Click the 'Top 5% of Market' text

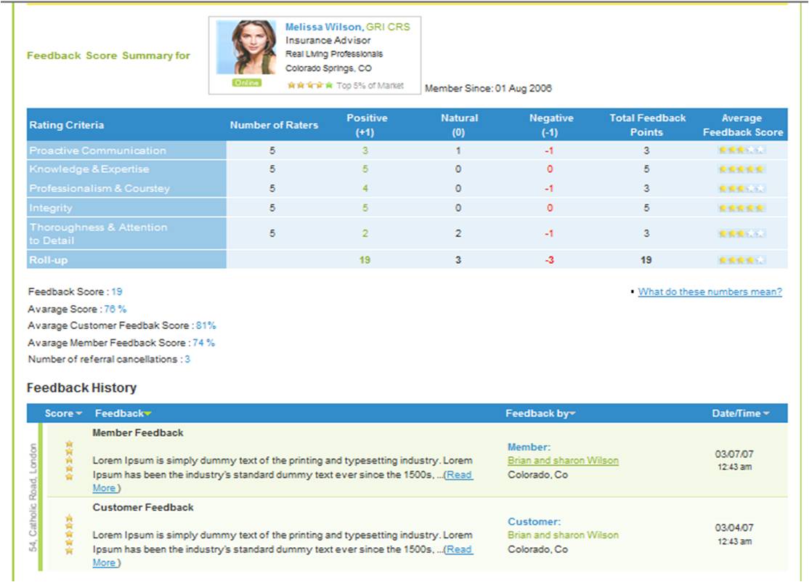tap(370, 86)
